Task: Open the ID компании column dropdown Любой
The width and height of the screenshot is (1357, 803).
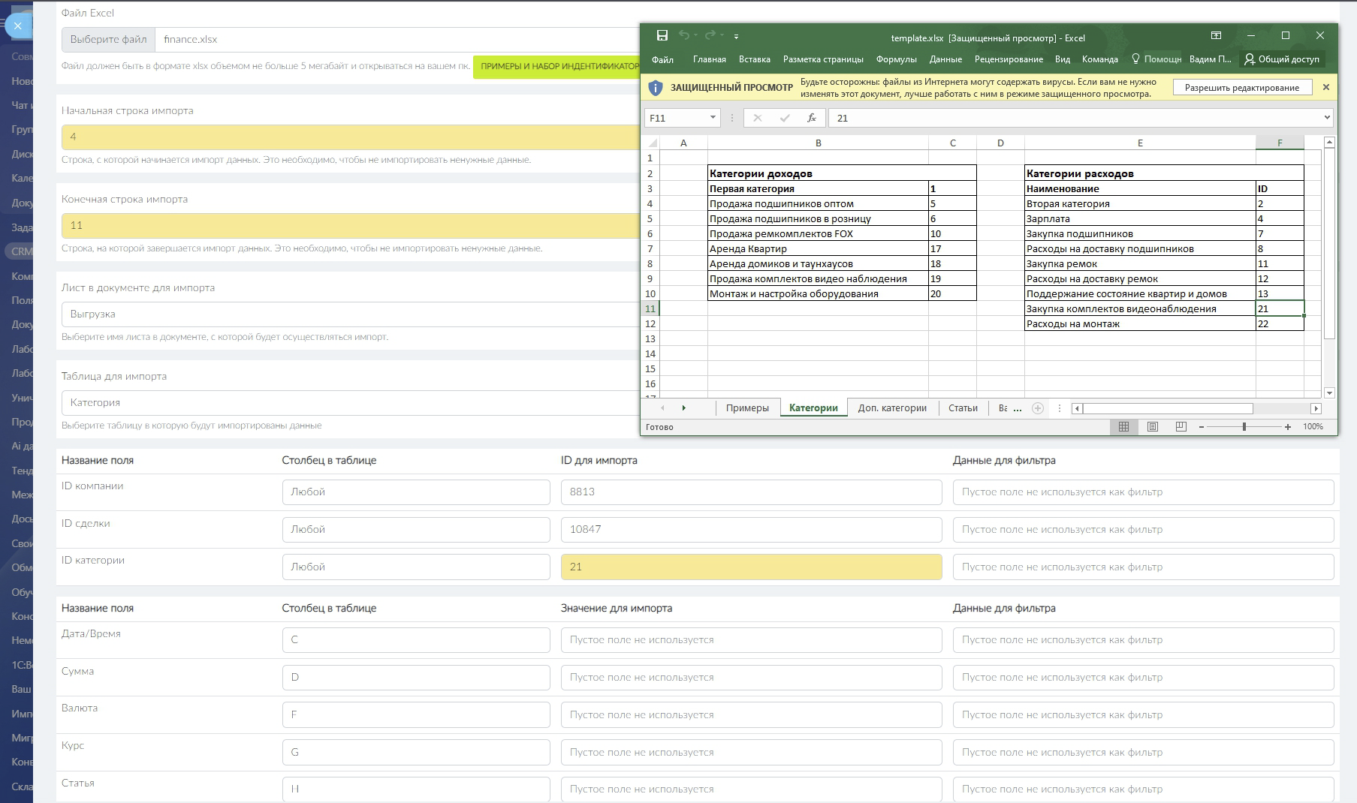Action: (416, 492)
